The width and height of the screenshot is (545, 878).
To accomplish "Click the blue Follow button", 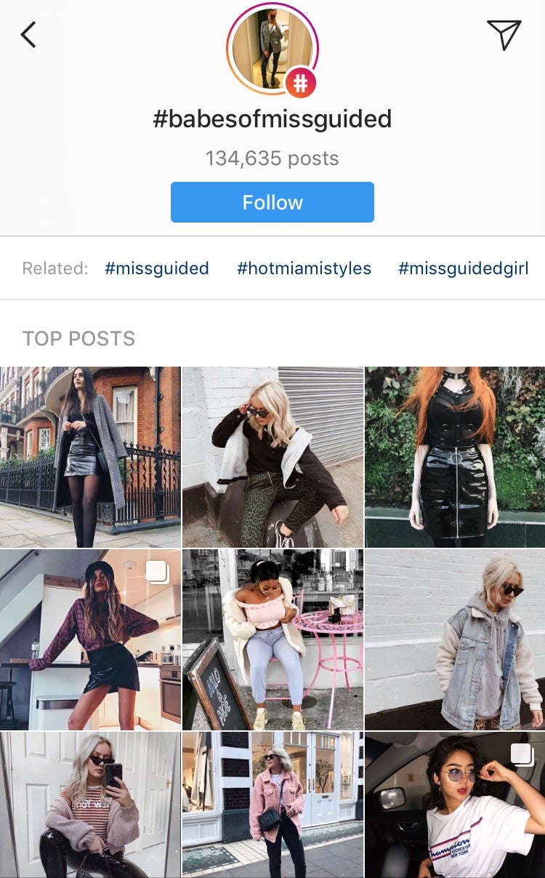I will click(272, 202).
